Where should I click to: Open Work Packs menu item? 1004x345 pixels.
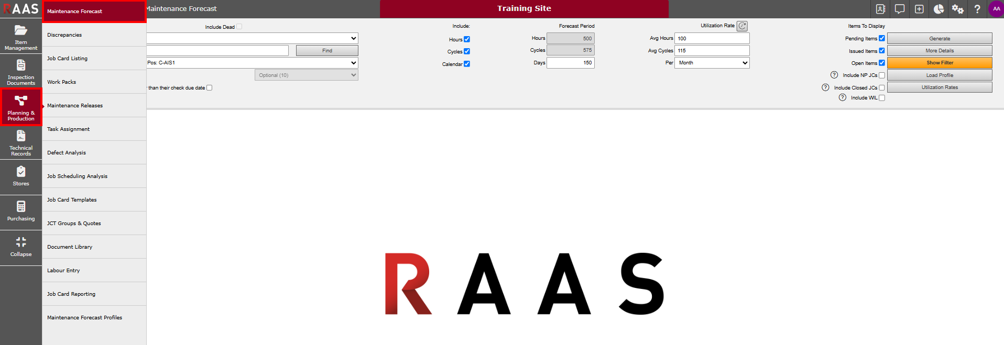click(94, 82)
